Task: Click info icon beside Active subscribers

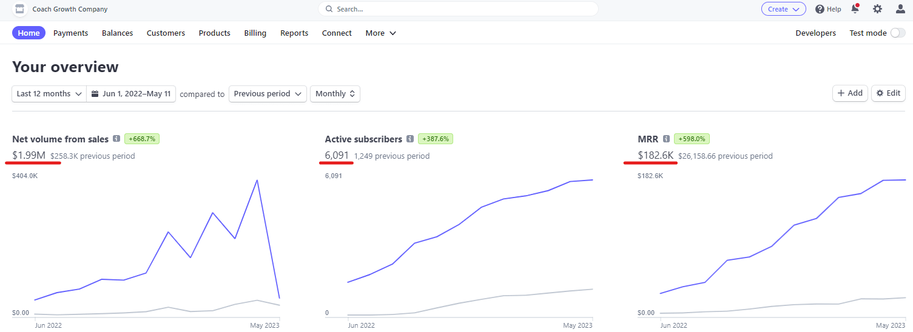Action: pyautogui.click(x=410, y=139)
